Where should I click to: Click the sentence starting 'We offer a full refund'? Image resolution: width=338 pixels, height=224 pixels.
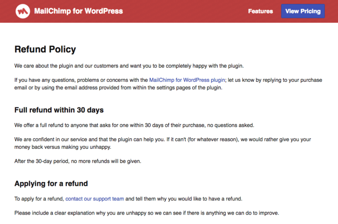click(x=134, y=125)
